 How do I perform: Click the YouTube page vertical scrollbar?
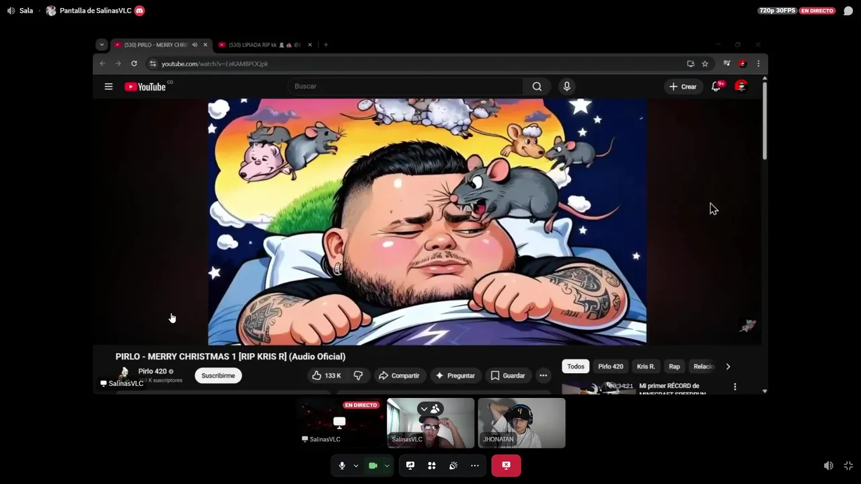765,121
